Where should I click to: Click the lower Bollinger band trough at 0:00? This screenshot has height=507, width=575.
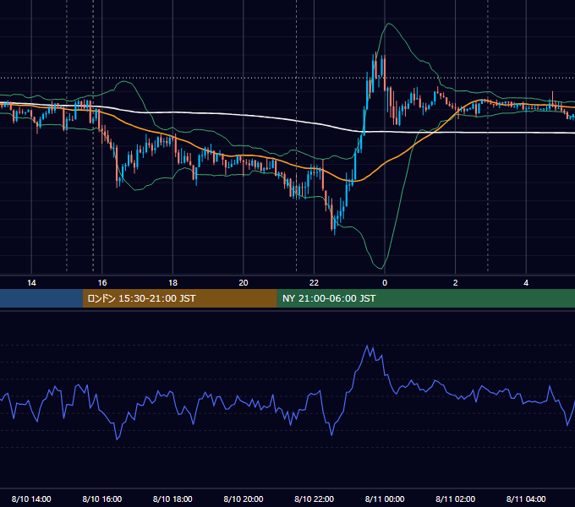coord(381,268)
